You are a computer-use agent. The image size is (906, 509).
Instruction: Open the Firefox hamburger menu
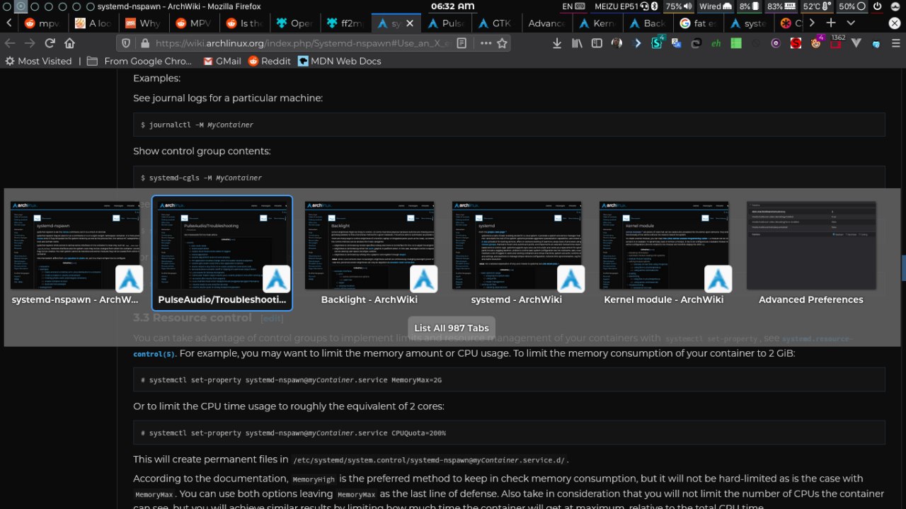(895, 43)
